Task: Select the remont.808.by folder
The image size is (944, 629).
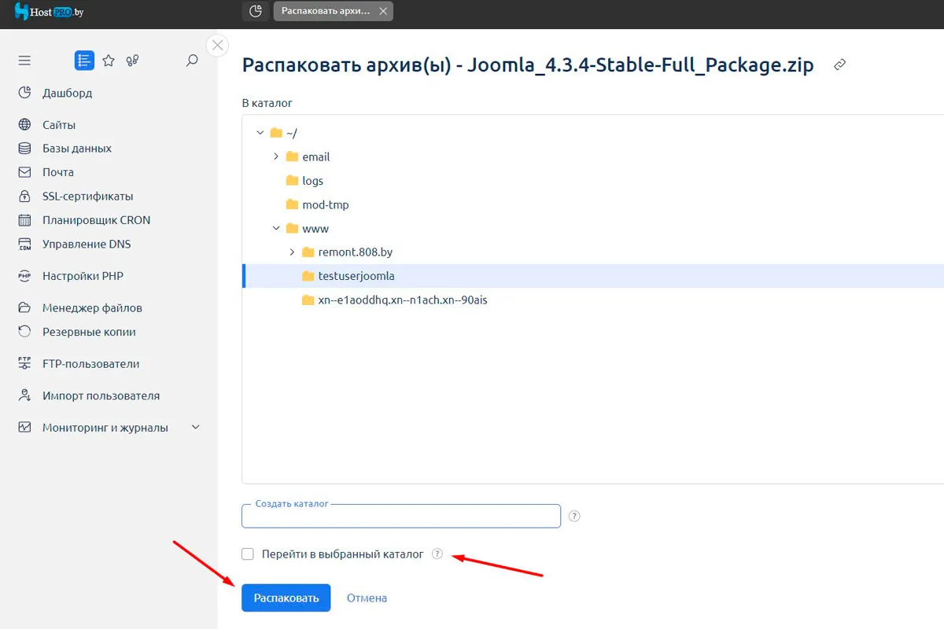Action: point(348,252)
